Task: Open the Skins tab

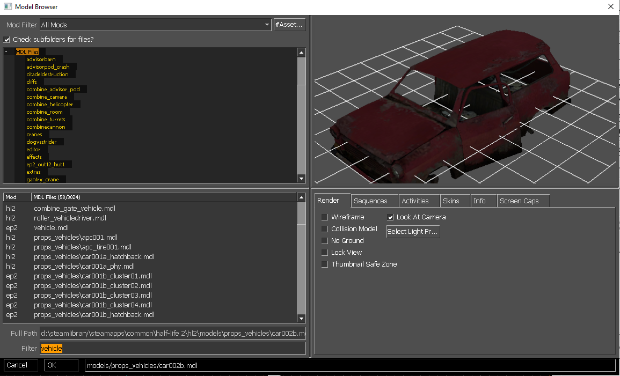Action: (451, 201)
